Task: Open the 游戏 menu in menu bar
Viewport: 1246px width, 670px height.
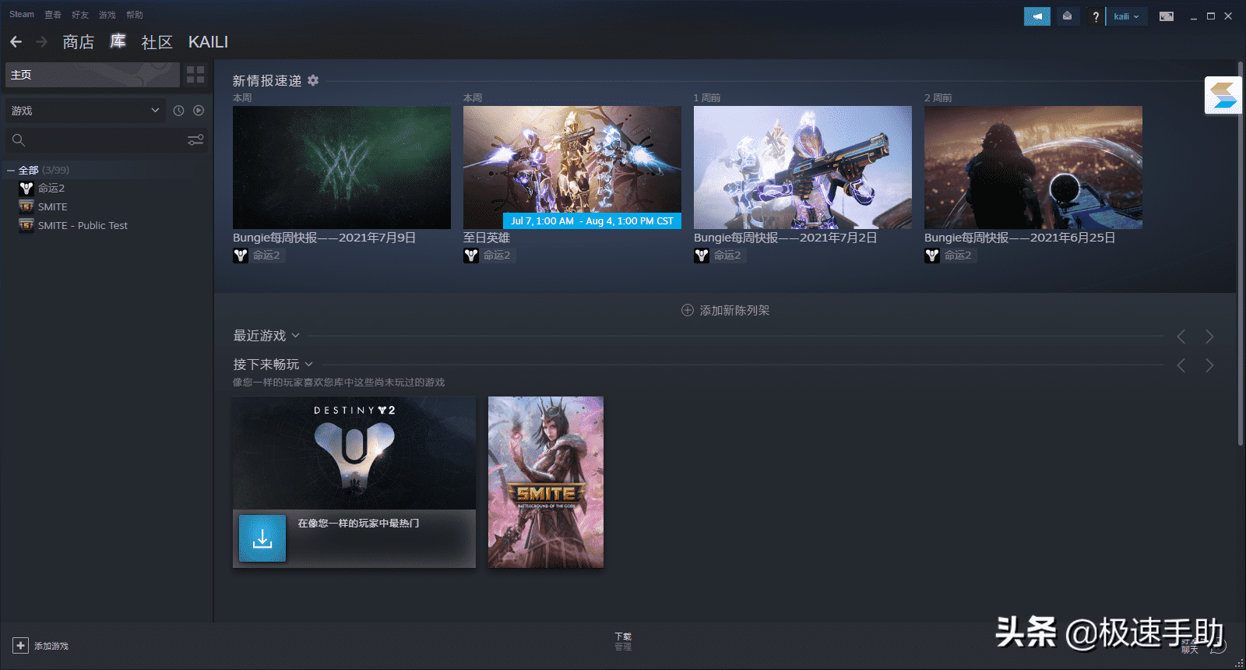Action: (107, 15)
